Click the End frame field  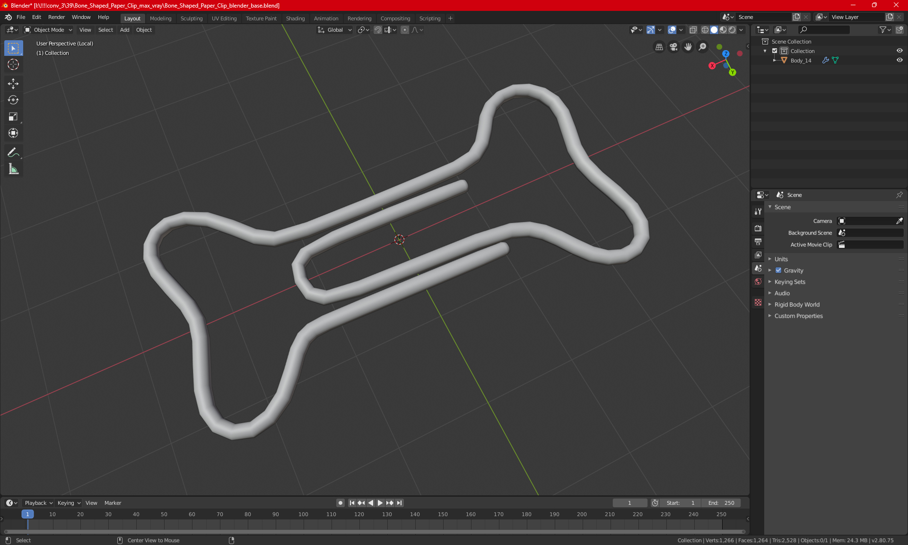pos(721,503)
